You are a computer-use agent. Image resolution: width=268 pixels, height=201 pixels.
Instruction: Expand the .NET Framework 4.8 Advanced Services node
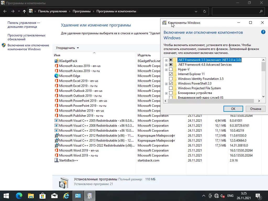(166, 65)
